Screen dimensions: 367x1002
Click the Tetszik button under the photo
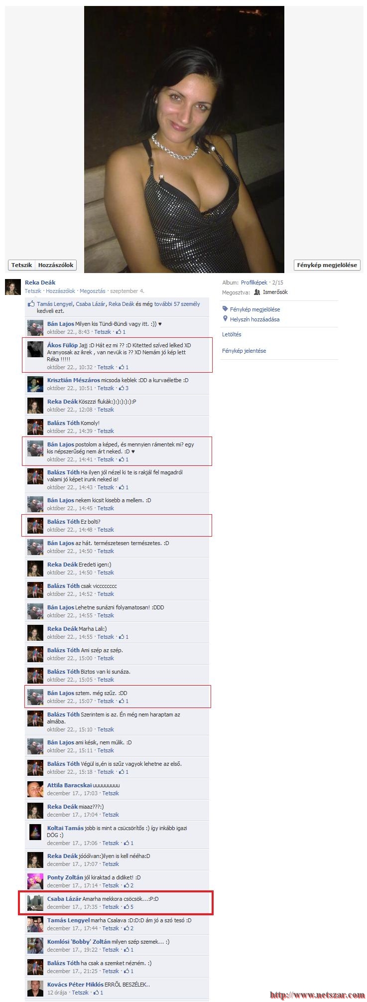(21, 265)
